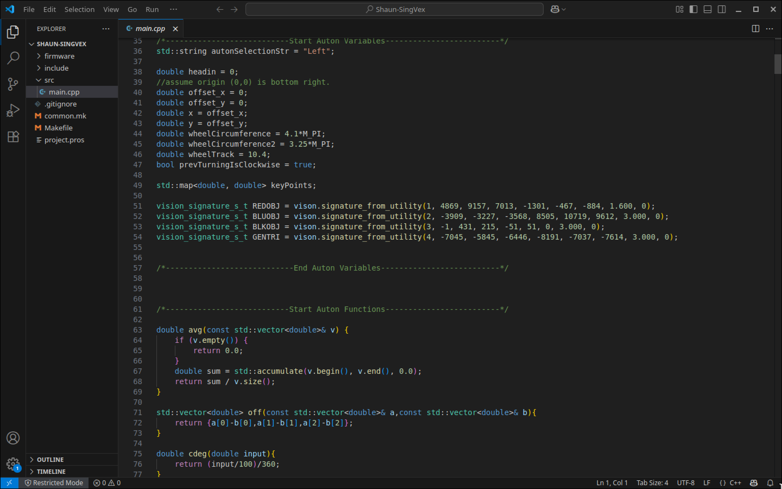Click REDOBJ on line 51
The image size is (782, 489).
click(x=266, y=206)
